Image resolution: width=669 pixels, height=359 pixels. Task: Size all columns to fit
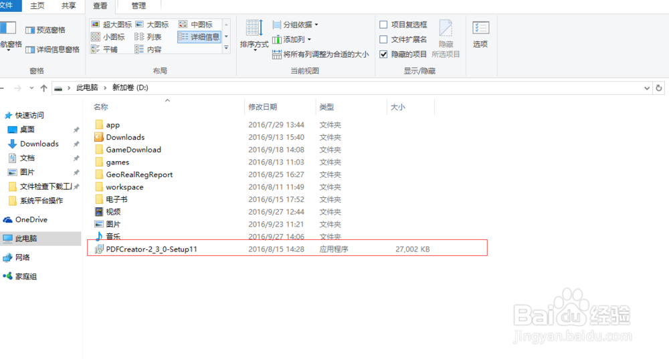pos(320,54)
